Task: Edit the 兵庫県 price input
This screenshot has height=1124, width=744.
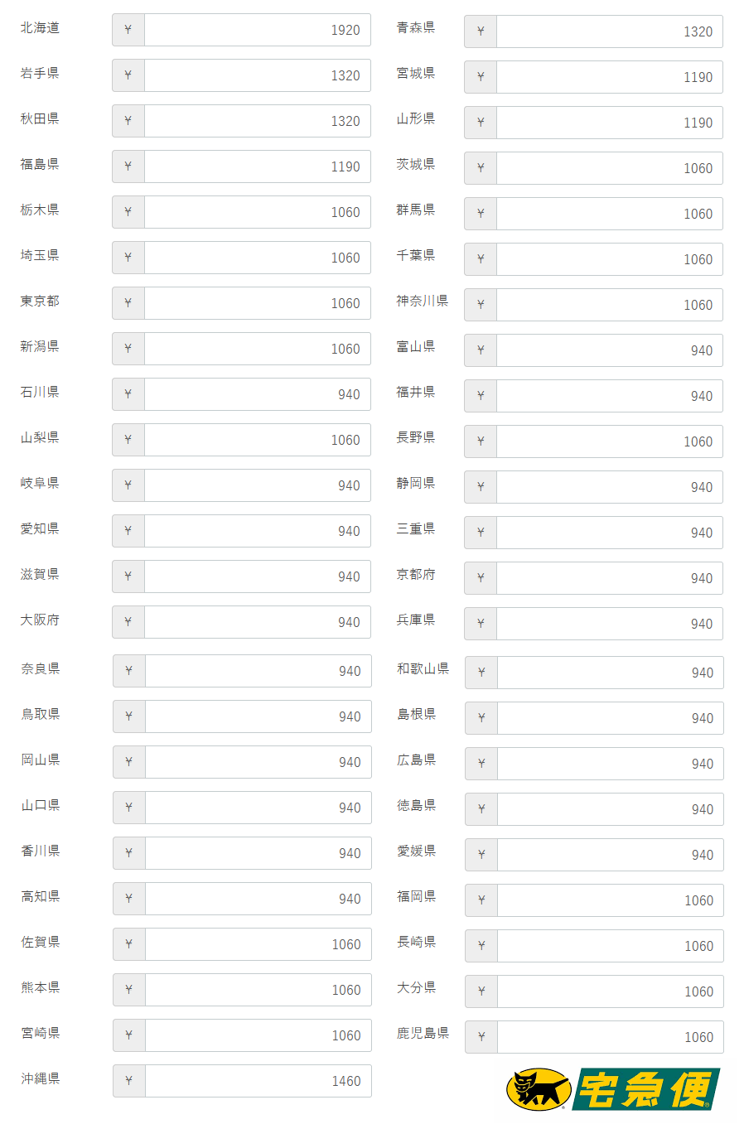Action: click(609, 624)
